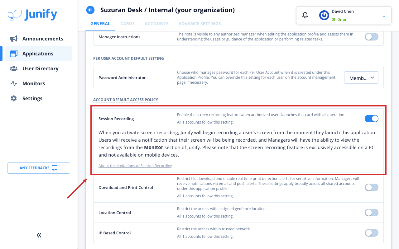The width and height of the screenshot is (399, 249).
Task: Open the Accounts tab
Action: pos(156,24)
